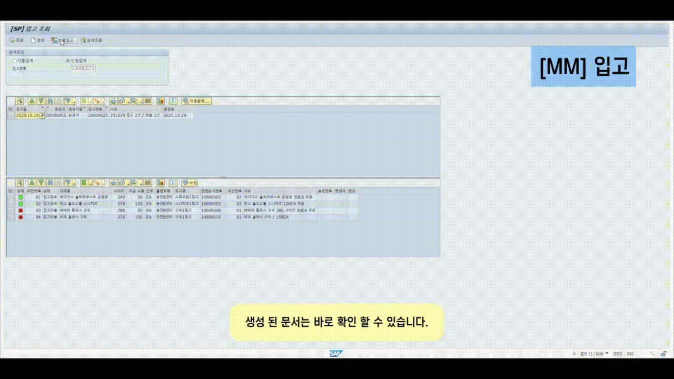Click the 개별품목 button in the upper toolbar

coord(196,101)
